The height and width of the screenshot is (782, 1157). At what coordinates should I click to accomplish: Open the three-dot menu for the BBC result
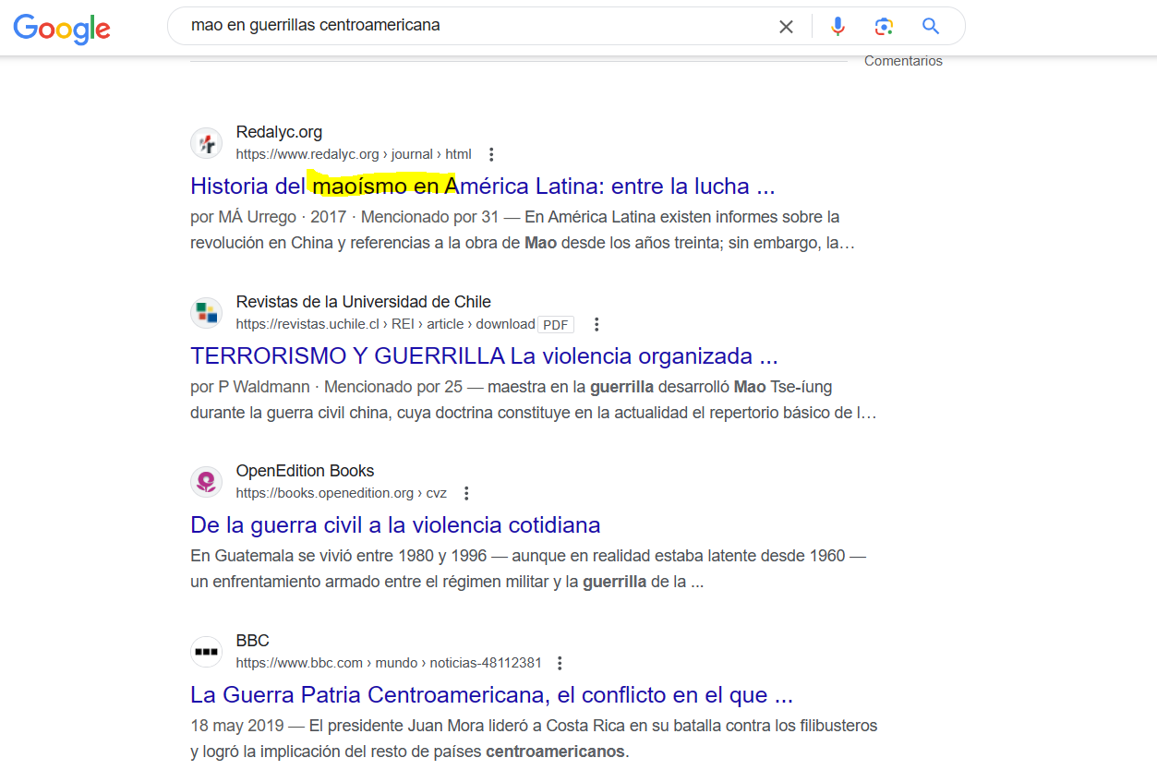click(560, 663)
